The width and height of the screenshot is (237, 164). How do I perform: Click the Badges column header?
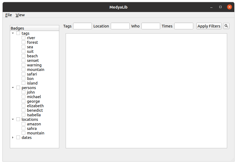pos(34,28)
